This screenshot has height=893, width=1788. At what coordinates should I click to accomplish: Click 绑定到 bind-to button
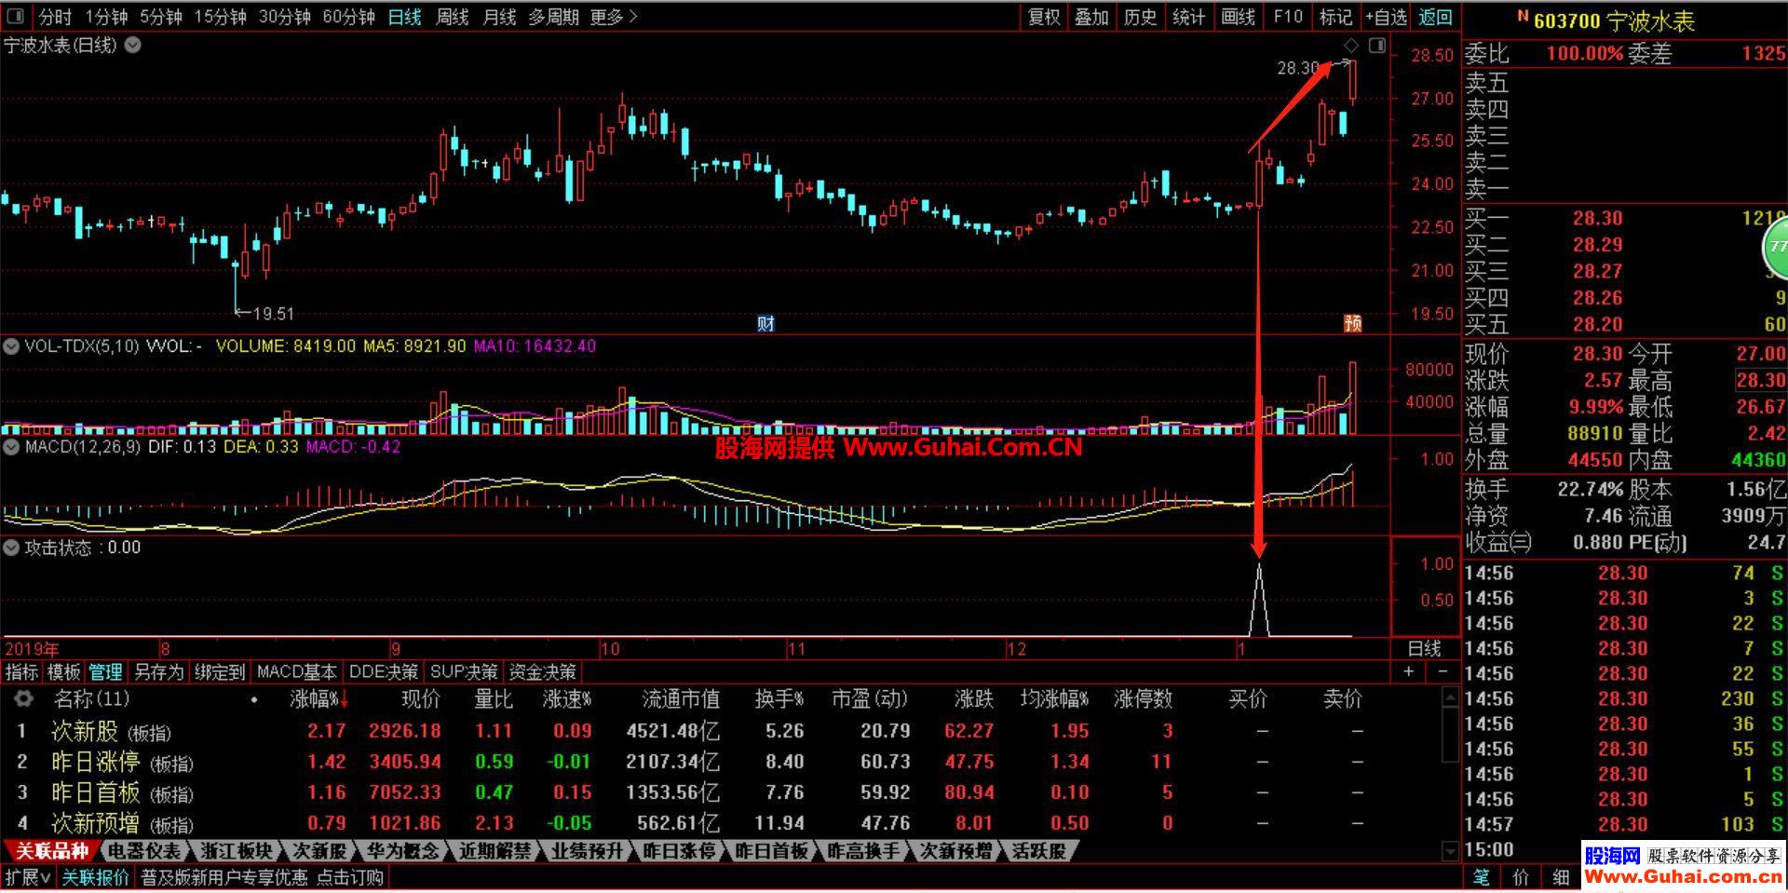220,672
